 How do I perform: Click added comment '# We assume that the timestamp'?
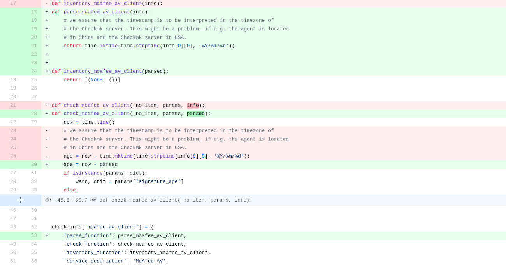point(169,21)
